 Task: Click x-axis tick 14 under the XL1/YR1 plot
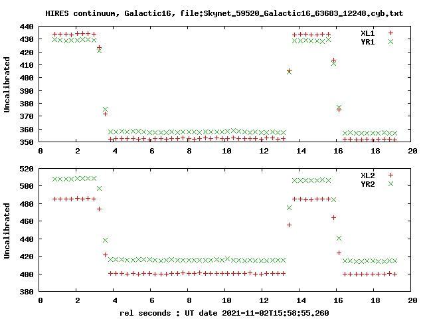(301, 151)
